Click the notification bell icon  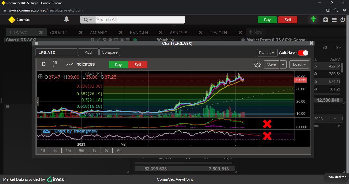click(66, 19)
